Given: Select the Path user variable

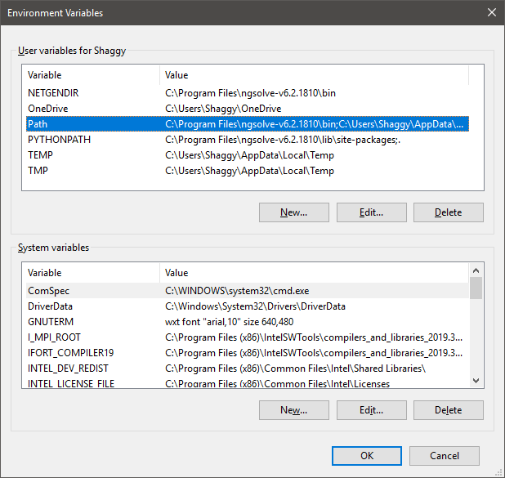Looking at the screenshot, I should point(248,124).
